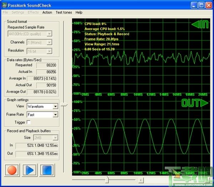The height and width of the screenshot is (187, 214).
Task: Click the left arrow of horizontal scrollbar
Action: click(141, 180)
